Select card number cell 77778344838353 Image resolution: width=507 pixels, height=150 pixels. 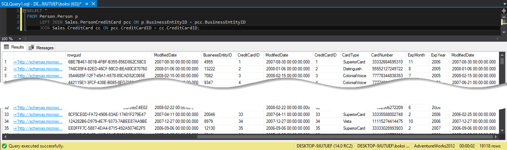388,76
